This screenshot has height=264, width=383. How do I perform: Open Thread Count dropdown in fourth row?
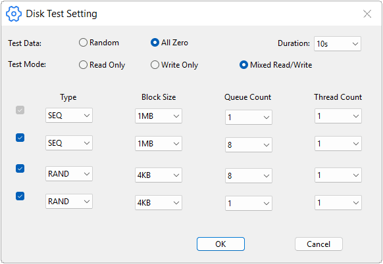(338, 202)
